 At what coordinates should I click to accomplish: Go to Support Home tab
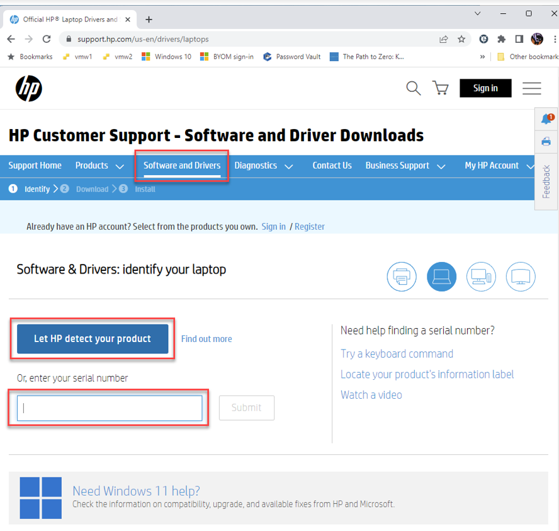coord(35,166)
